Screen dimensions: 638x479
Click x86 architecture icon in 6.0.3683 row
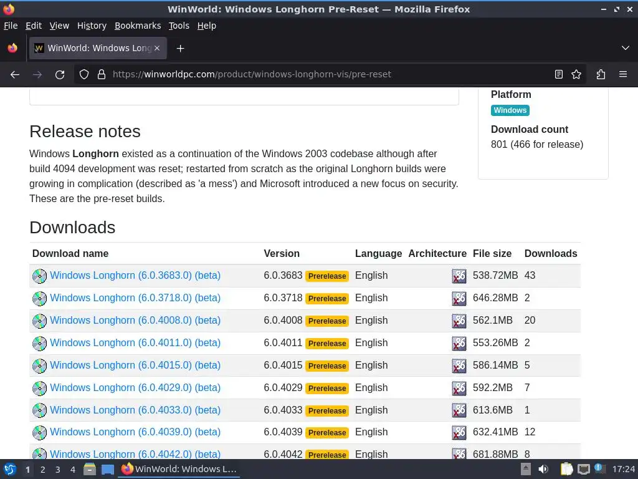tap(459, 276)
